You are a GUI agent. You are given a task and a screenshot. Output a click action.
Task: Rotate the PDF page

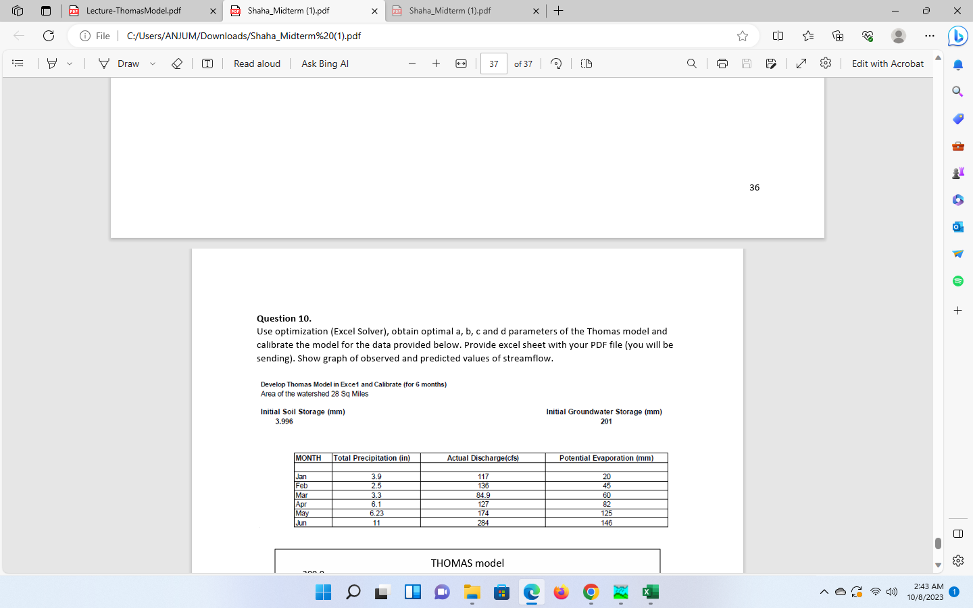[555, 63]
